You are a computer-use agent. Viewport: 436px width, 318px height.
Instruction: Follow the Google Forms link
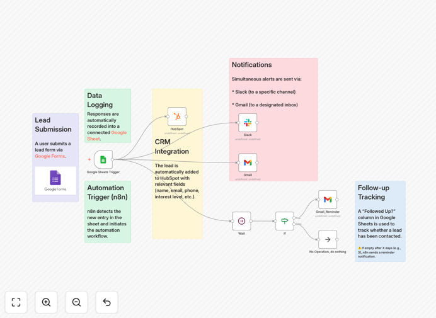50,156
